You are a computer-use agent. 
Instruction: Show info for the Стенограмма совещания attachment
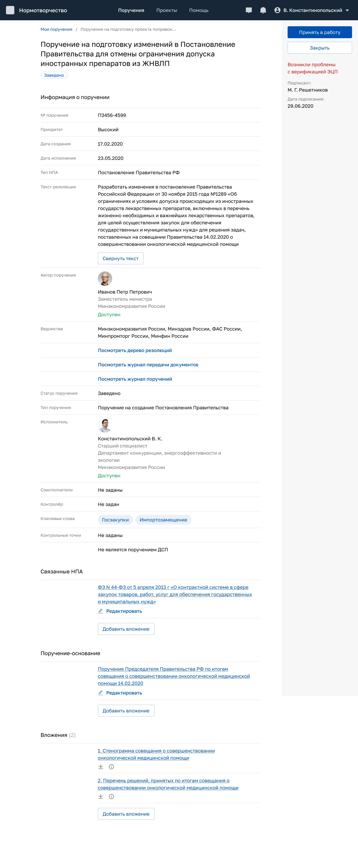(112, 766)
